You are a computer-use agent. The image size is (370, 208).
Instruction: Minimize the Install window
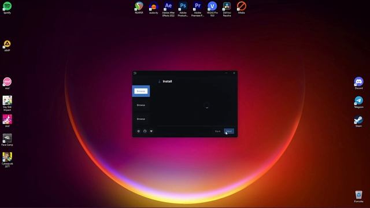tap(226, 73)
